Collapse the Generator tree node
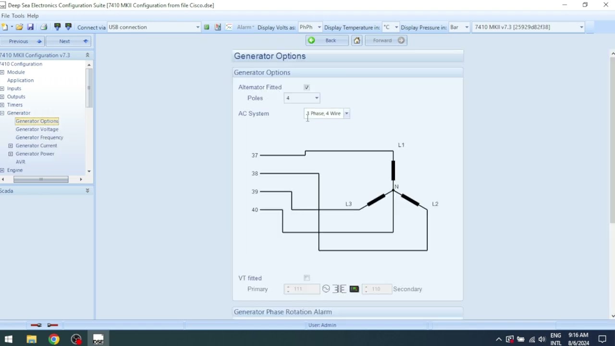 [x=2, y=113]
